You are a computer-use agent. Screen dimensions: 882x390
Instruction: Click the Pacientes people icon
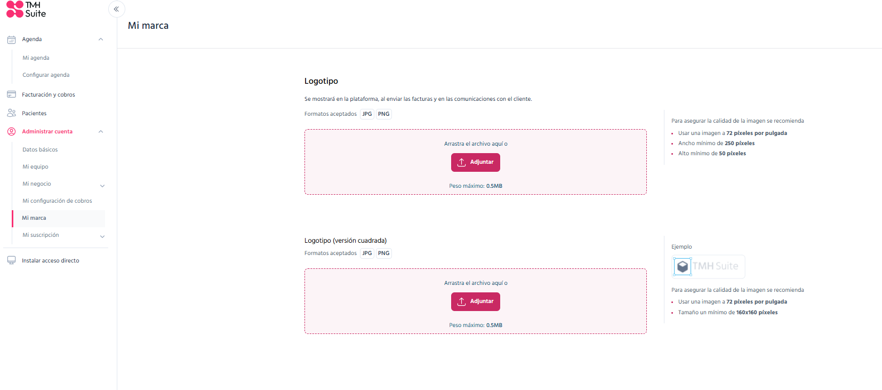(x=11, y=113)
